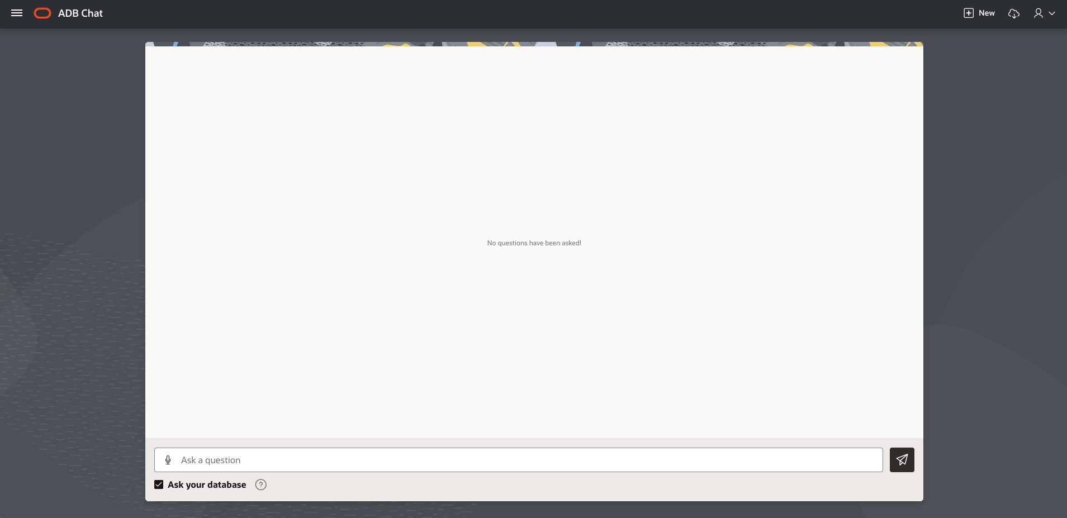Toggle the Ask your database checkbox
Viewport: 1067px width, 518px height.
coord(159,484)
